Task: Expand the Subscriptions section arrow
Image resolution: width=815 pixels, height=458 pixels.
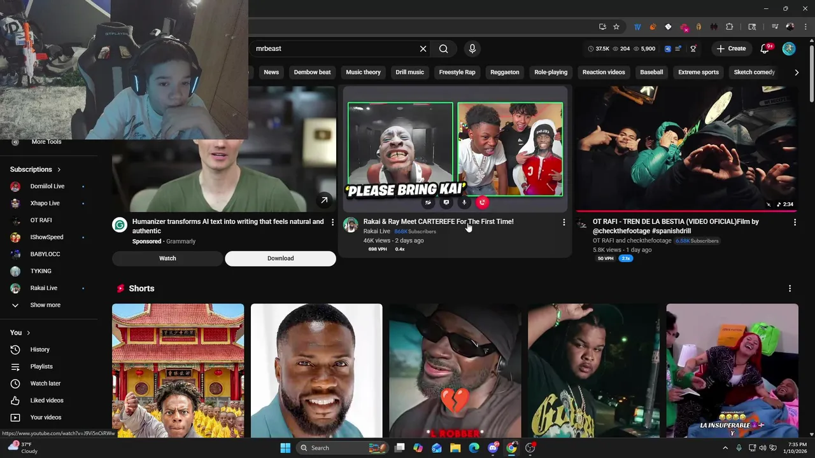Action: click(x=59, y=170)
